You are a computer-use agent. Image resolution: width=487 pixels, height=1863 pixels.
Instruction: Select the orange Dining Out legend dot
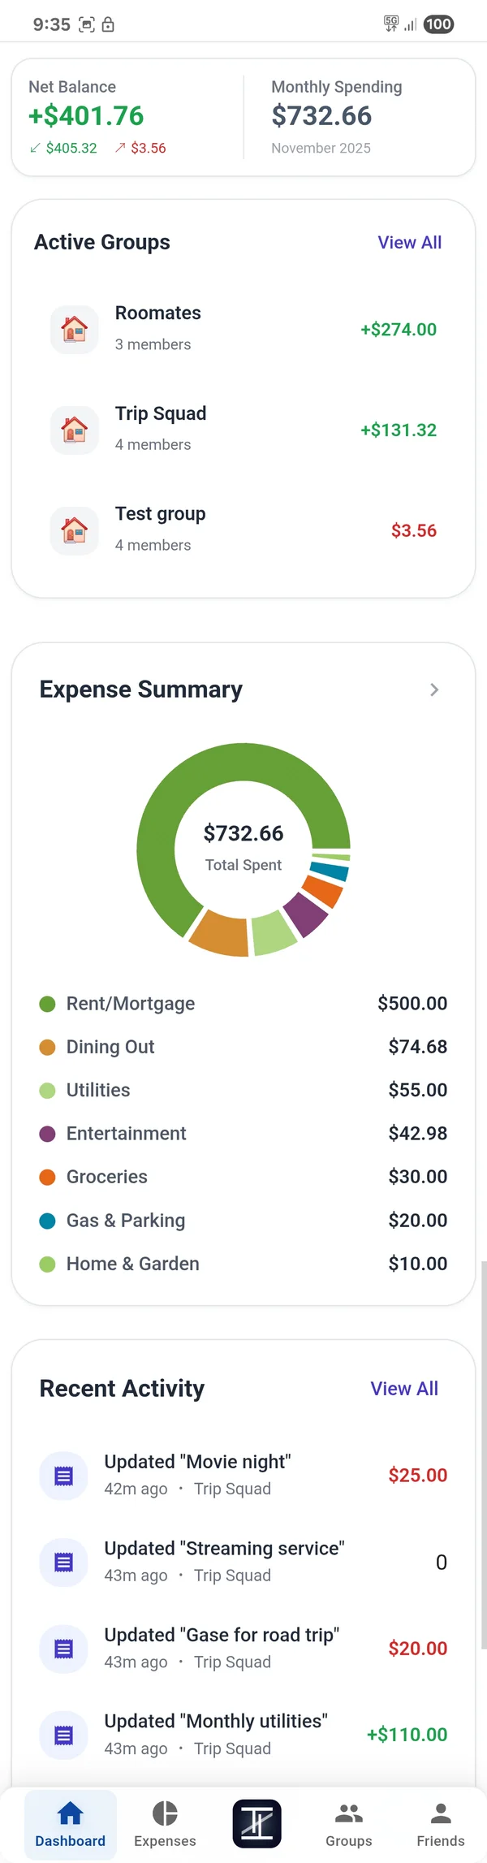coord(46,1047)
